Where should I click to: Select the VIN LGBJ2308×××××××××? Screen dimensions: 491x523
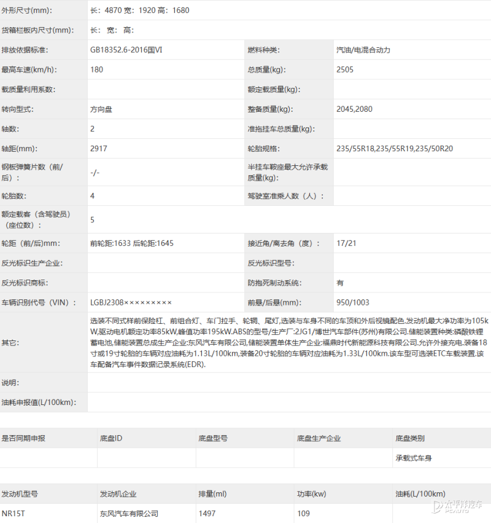pyautogui.click(x=131, y=302)
